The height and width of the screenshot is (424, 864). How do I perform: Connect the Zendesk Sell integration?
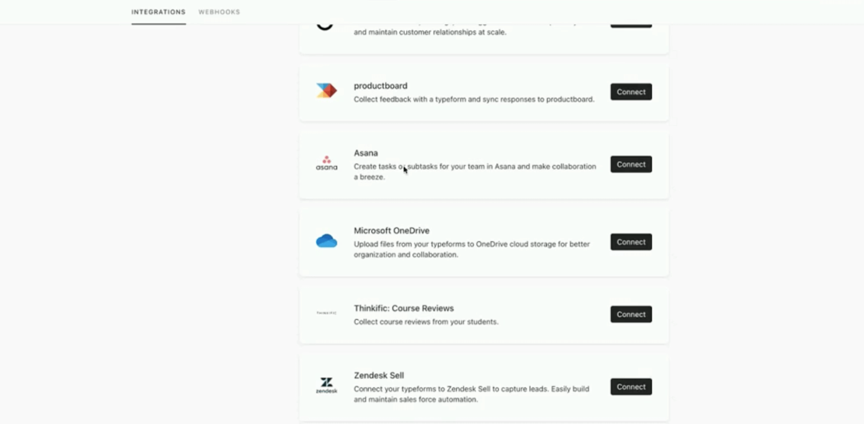[x=631, y=387]
